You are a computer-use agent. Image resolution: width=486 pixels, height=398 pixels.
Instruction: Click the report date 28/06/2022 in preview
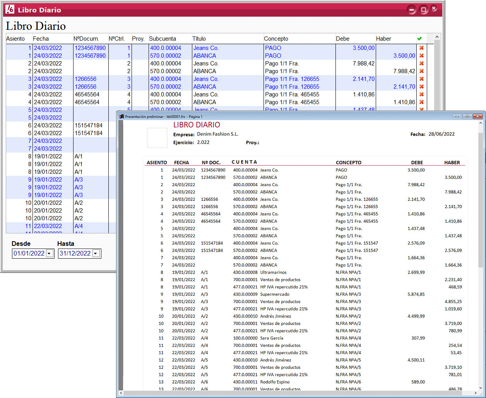click(442, 134)
